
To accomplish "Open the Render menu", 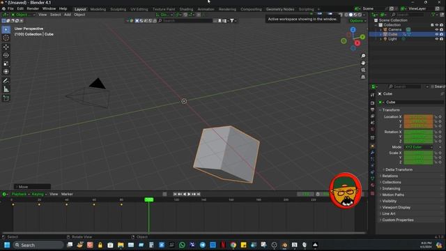I will pos(33,9).
